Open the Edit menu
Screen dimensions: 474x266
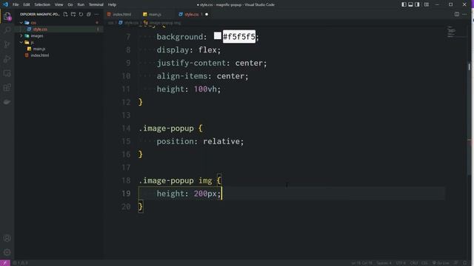tap(27, 4)
